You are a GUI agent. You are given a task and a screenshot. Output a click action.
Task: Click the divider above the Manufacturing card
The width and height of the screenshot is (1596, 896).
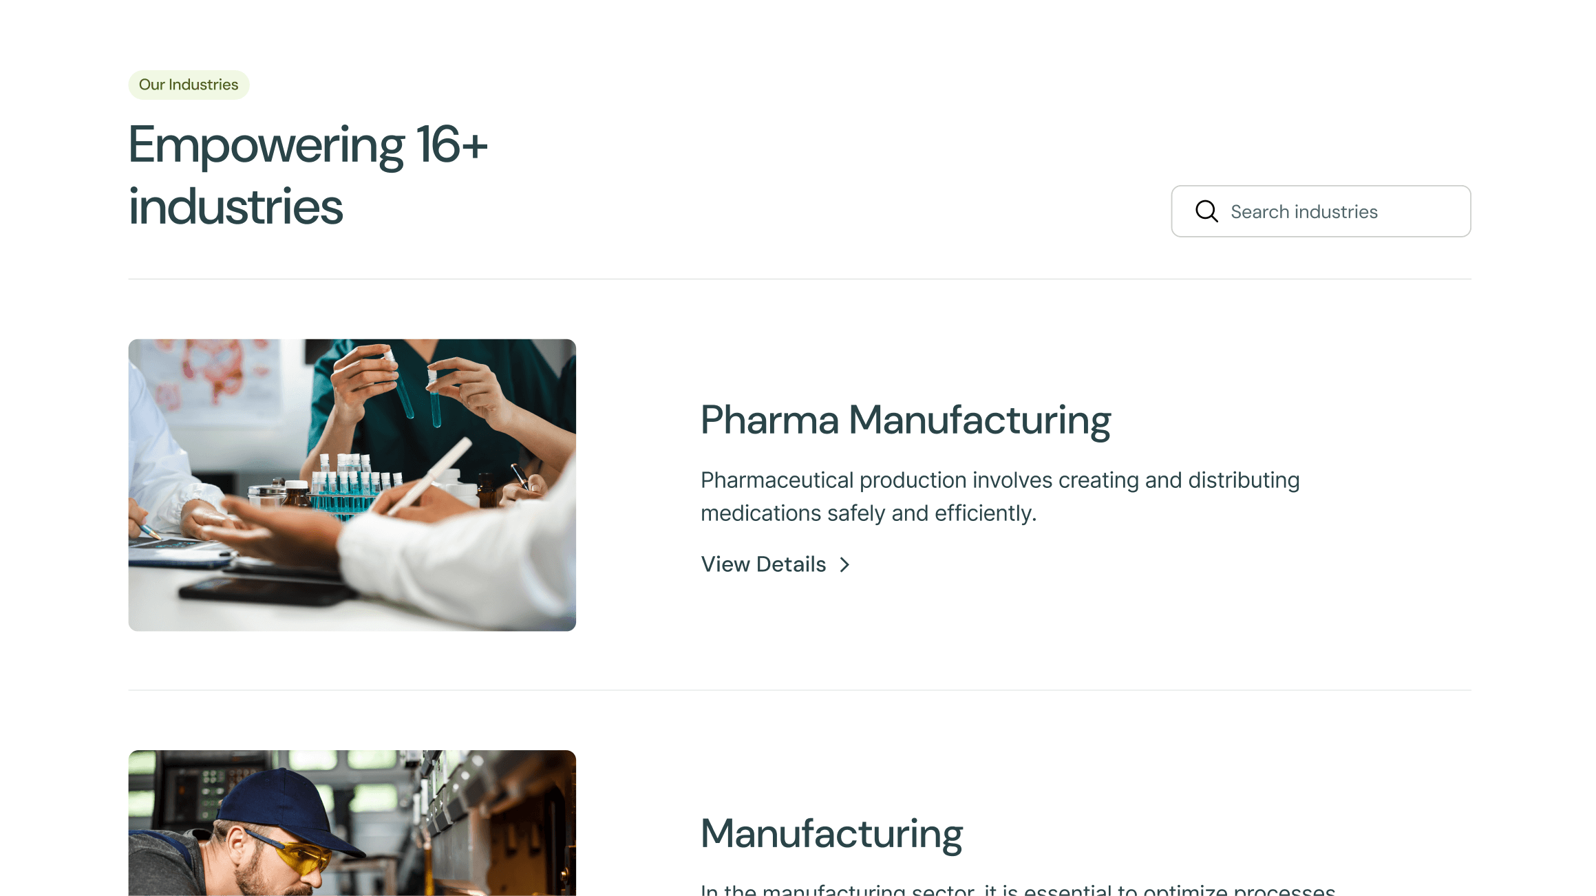click(799, 690)
